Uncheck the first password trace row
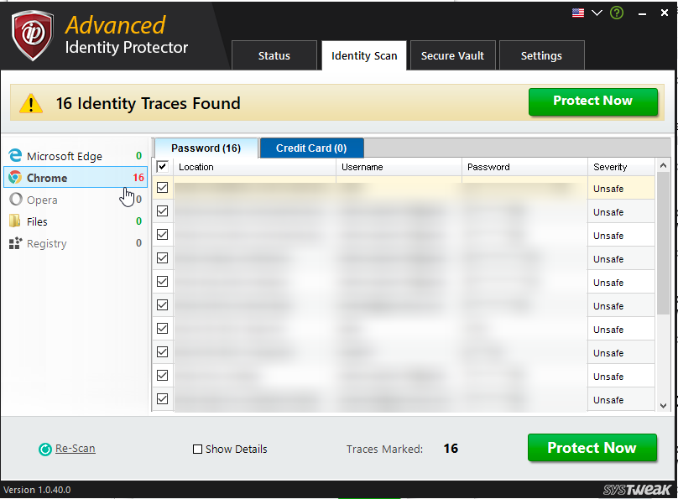This screenshot has height=499, width=678. click(162, 188)
